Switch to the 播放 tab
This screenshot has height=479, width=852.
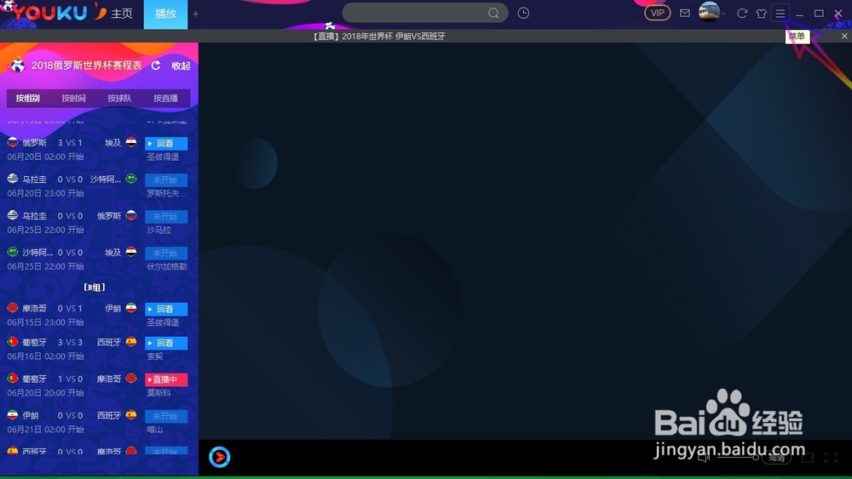(x=166, y=14)
